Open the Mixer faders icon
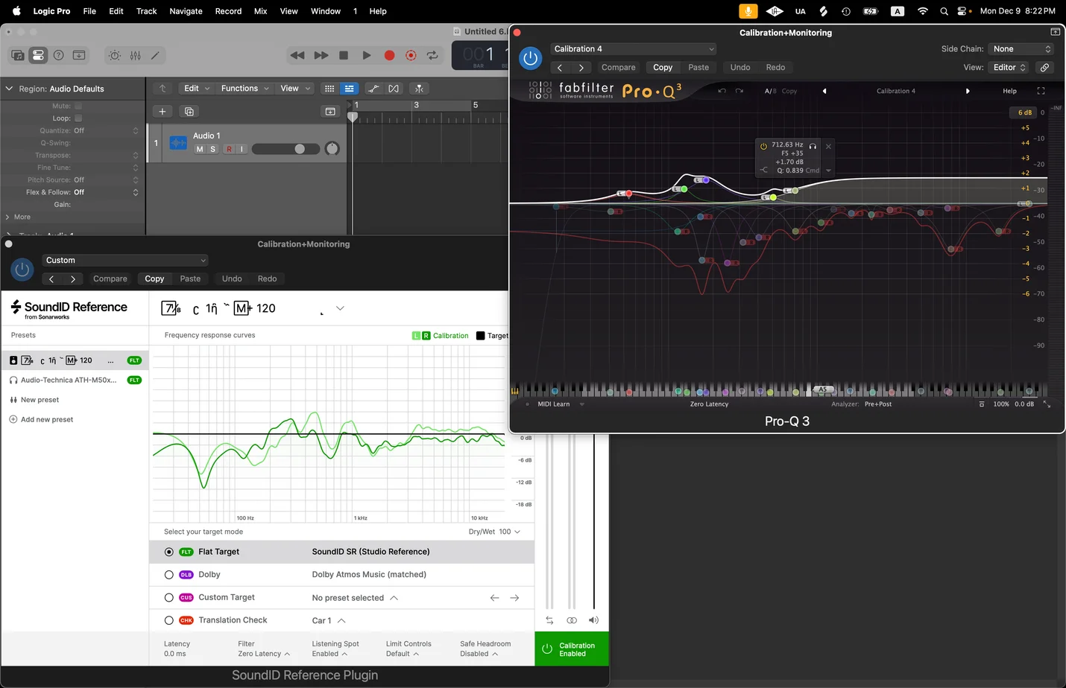This screenshot has height=688, width=1066. click(x=135, y=55)
